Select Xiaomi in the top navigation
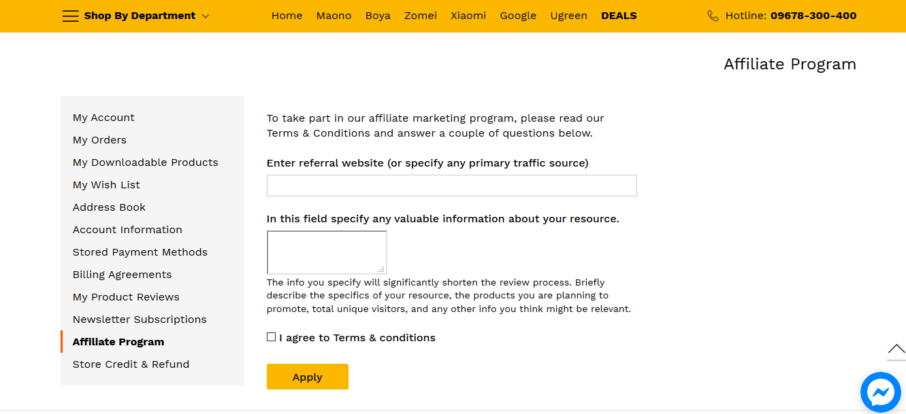Image resolution: width=906 pixels, height=414 pixels. pos(468,16)
